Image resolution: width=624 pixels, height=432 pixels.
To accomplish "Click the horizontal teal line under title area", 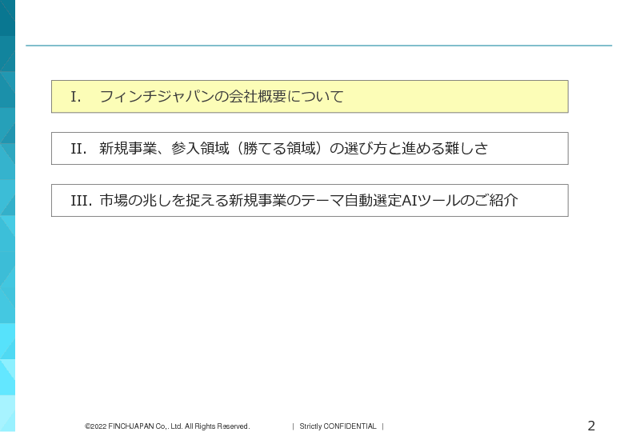I will click(318, 46).
